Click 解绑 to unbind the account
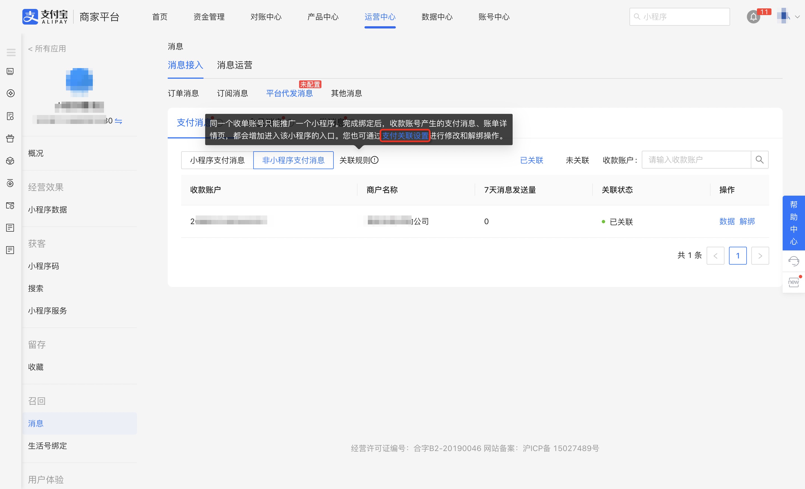The image size is (805, 489). pyautogui.click(x=747, y=222)
